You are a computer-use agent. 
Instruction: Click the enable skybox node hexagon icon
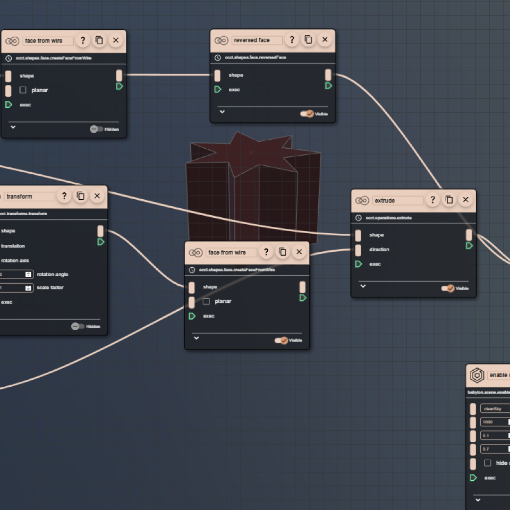477,375
